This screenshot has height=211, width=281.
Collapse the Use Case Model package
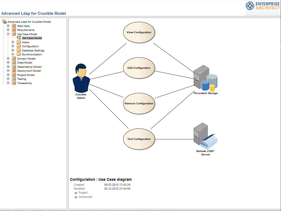[x=8, y=34]
